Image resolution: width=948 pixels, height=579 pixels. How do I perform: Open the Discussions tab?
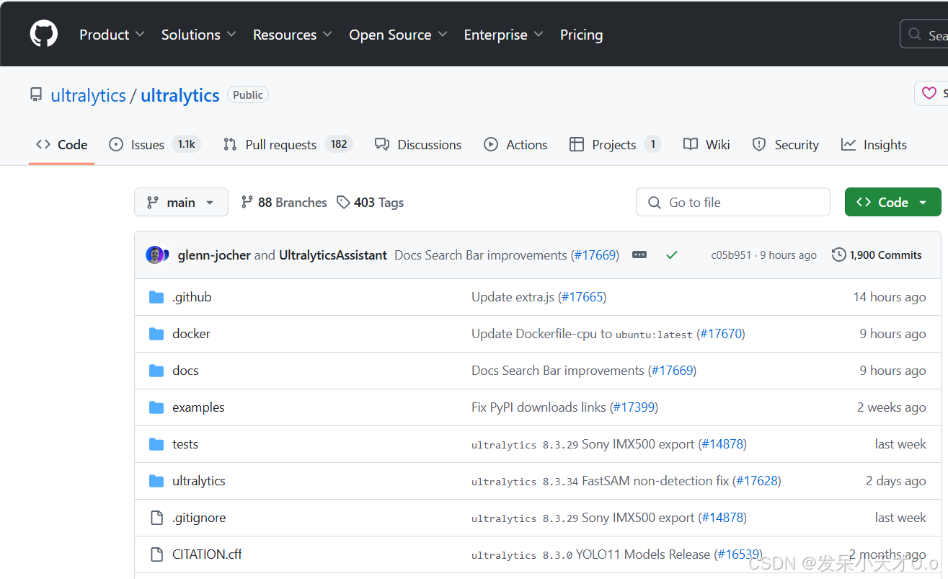click(x=418, y=144)
